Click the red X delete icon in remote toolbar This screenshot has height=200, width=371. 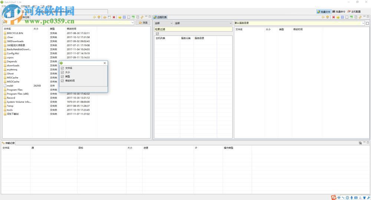click(334, 17)
